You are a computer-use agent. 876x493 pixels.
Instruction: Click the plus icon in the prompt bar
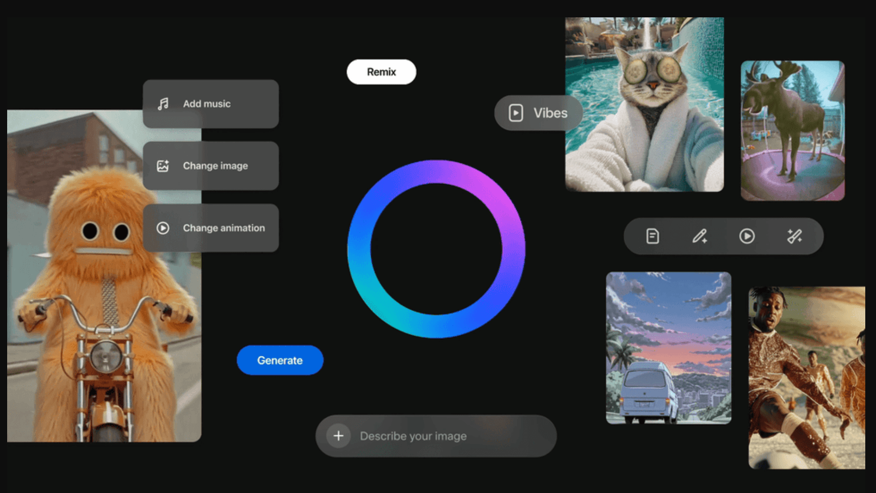pyautogui.click(x=338, y=435)
